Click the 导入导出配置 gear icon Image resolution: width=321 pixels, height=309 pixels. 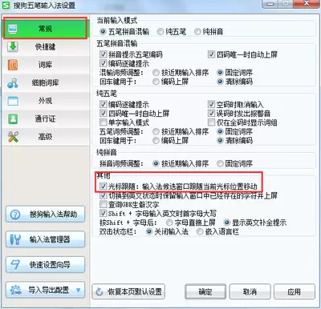(x=15, y=290)
